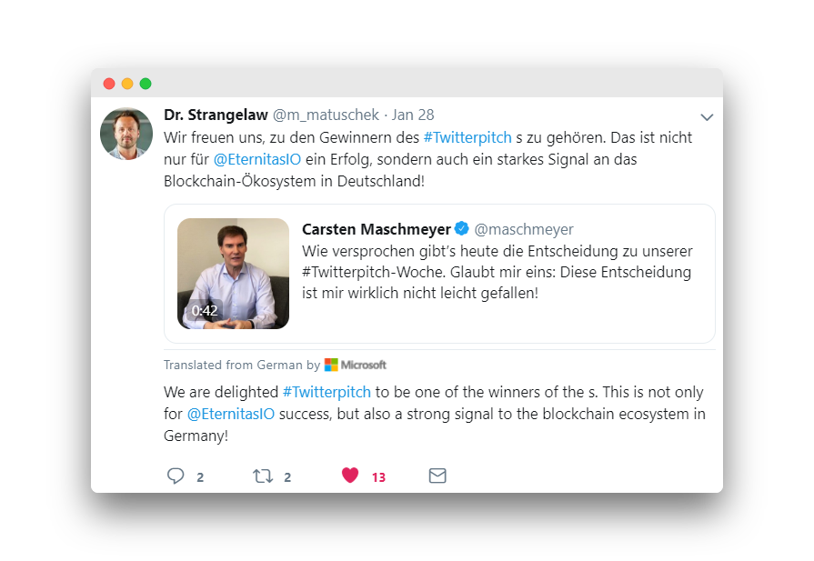The image size is (814, 561).
Task: Click @EternitasIO in the translated text
Action: [231, 414]
